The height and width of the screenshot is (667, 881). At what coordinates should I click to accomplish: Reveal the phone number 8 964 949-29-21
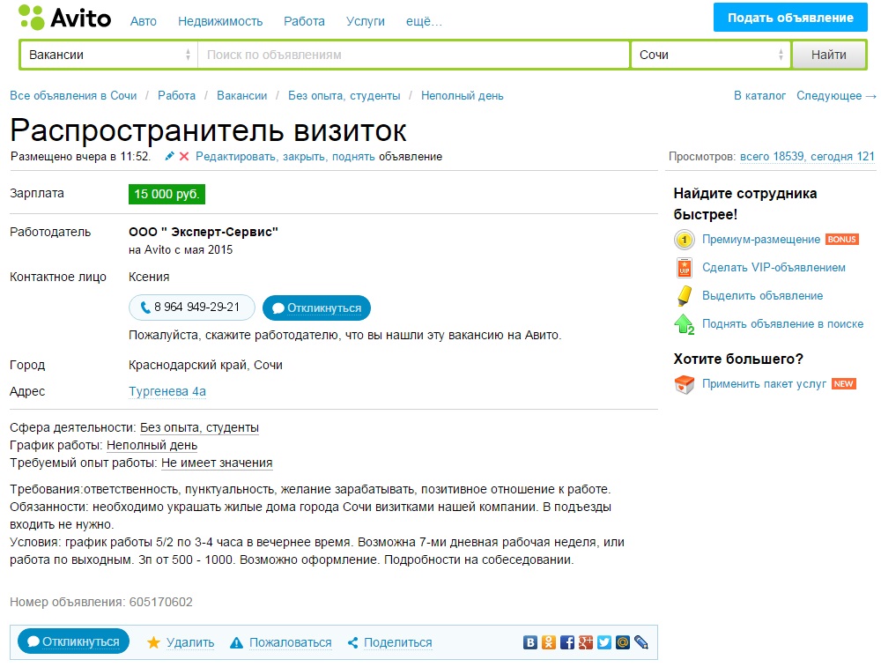[191, 308]
